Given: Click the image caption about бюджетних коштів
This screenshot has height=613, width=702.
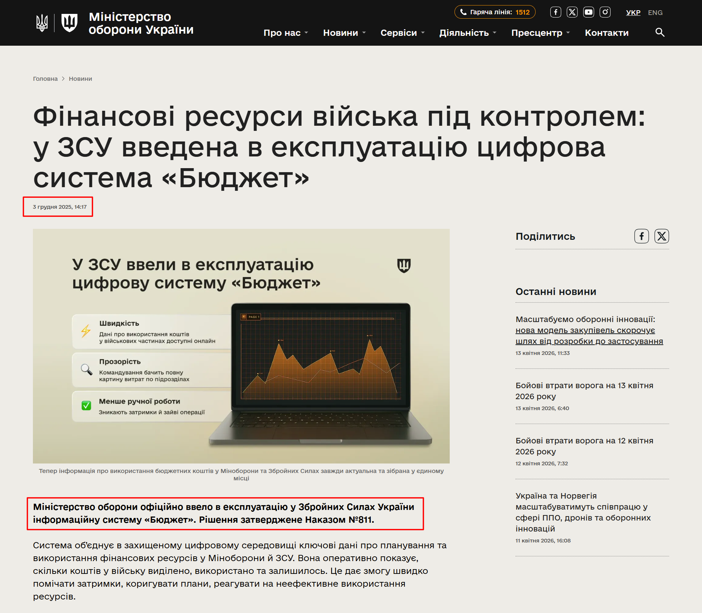Looking at the screenshot, I should [241, 474].
